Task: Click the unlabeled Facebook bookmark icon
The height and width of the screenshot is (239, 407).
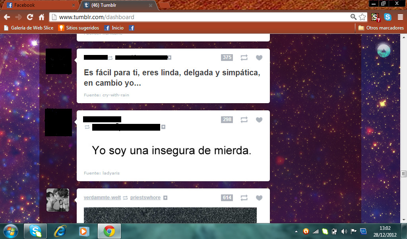Action: [x=132, y=28]
